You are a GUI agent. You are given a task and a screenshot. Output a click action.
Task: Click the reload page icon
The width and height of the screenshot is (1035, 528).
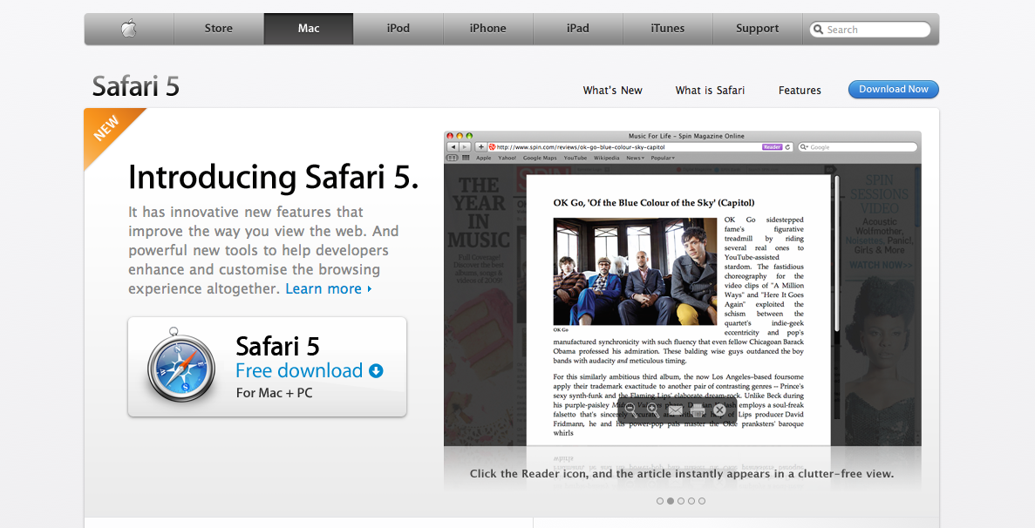787,147
